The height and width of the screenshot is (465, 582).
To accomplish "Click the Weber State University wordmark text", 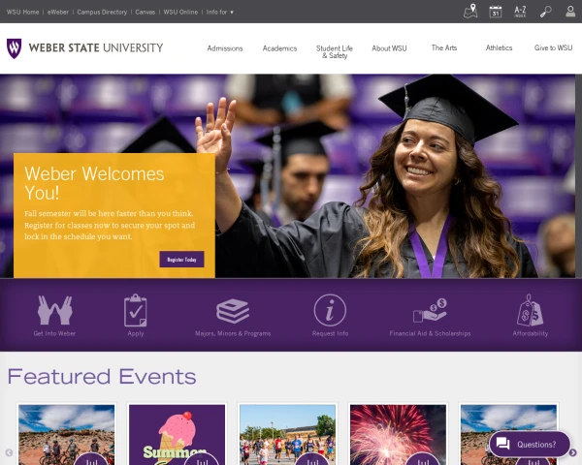I will point(96,47).
